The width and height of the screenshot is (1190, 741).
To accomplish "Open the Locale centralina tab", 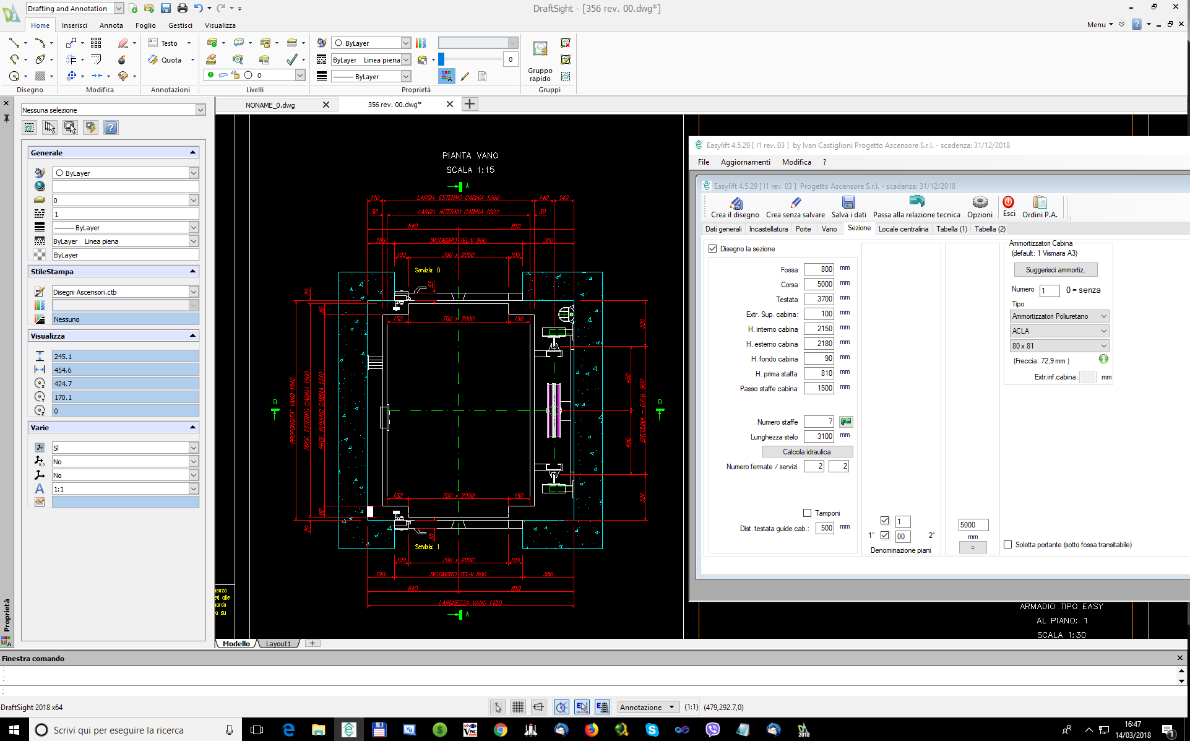I will coord(903,229).
